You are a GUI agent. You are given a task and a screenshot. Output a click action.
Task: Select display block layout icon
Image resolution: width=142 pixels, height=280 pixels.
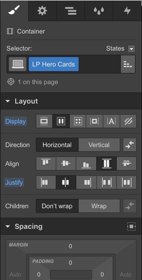point(44,121)
